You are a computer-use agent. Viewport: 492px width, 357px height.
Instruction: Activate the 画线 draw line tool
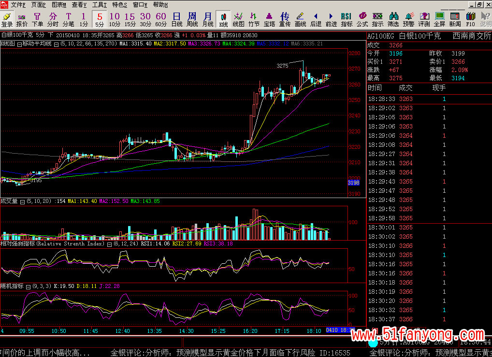(x=300, y=19)
